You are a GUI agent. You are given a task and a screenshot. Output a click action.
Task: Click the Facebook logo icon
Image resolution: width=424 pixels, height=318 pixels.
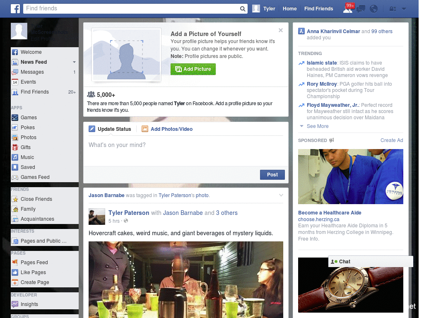pyautogui.click(x=15, y=9)
